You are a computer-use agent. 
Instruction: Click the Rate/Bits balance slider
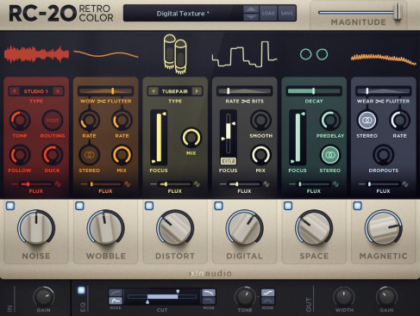244,91
